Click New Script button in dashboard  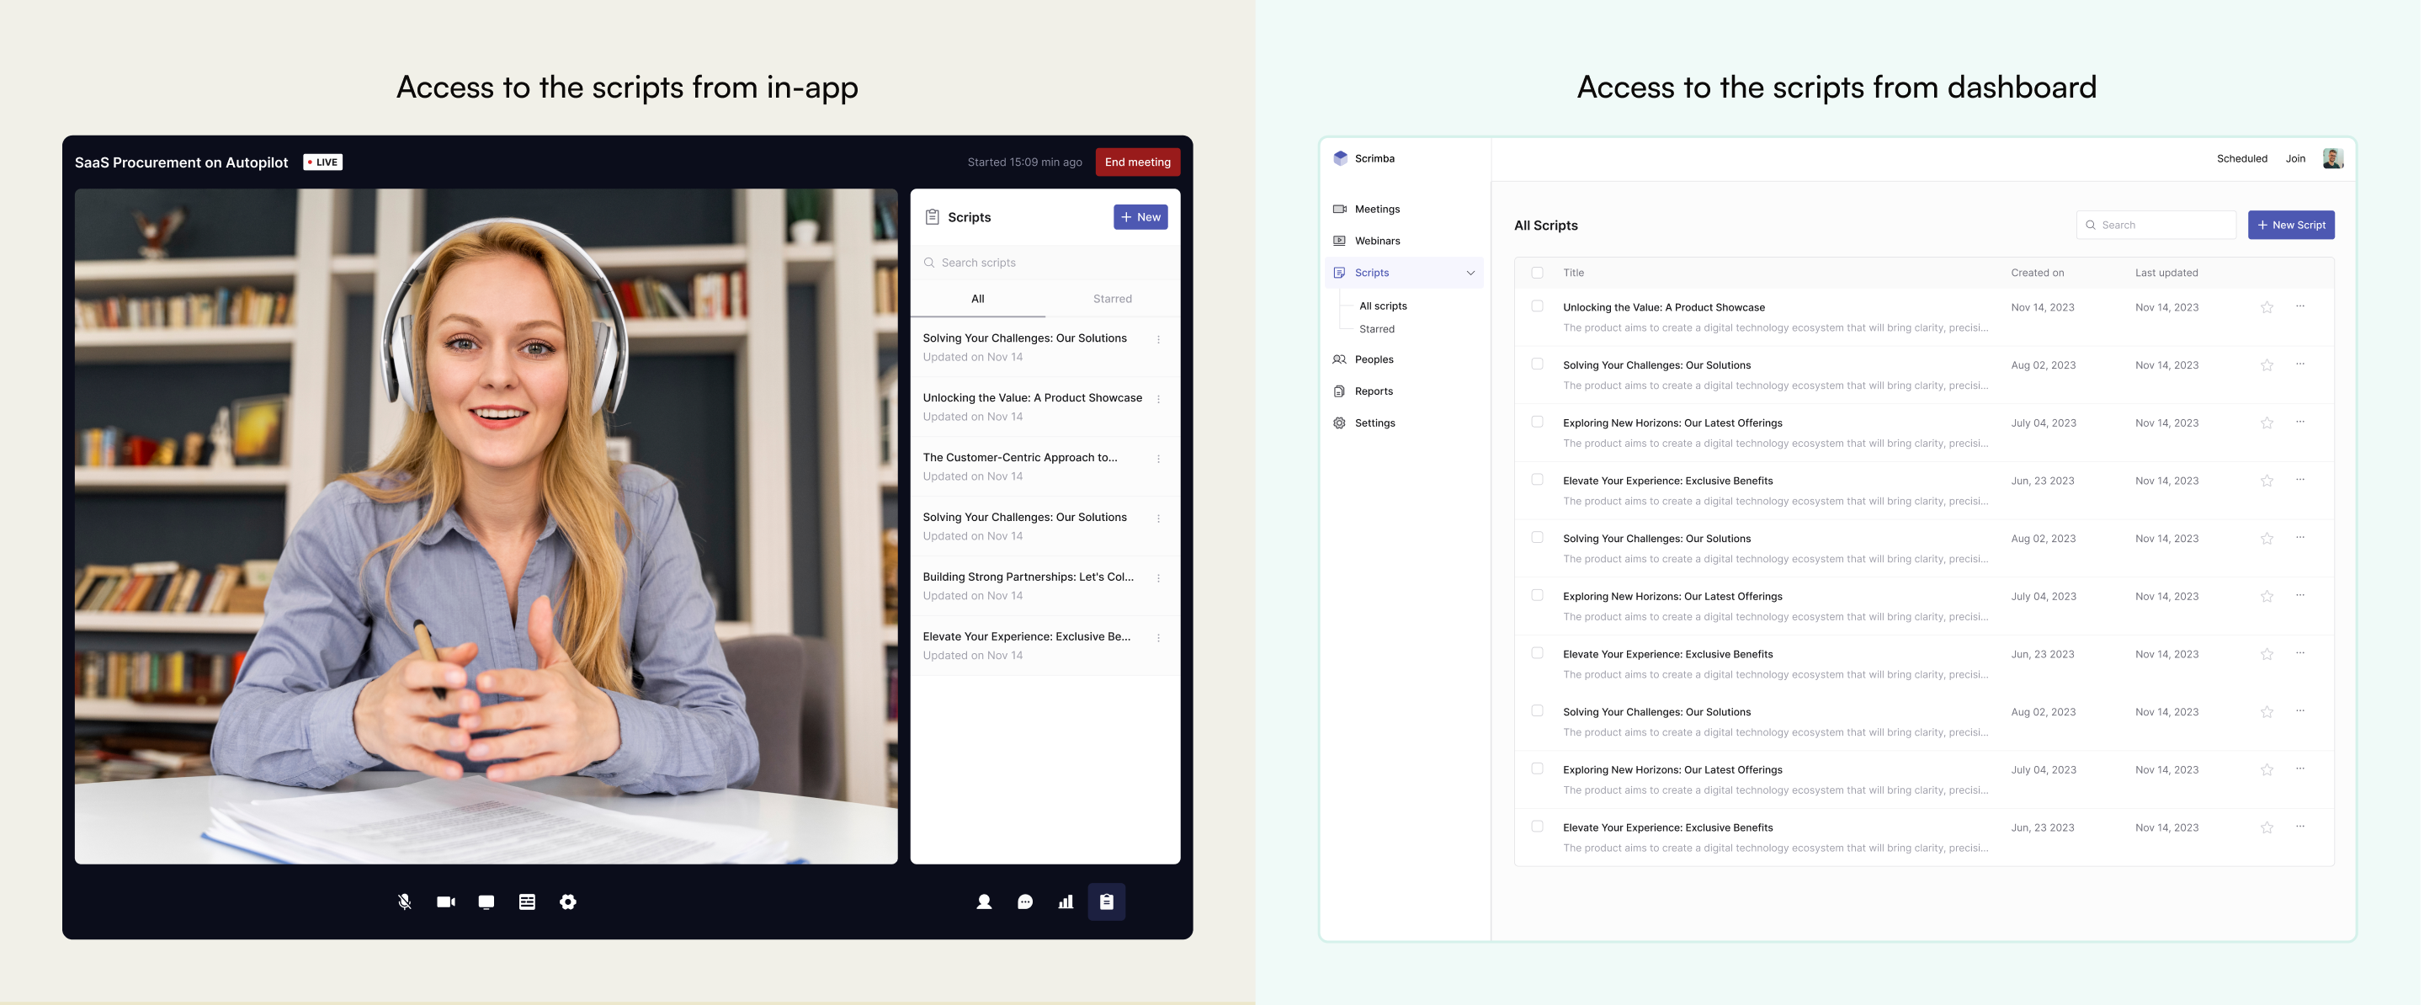(2293, 224)
